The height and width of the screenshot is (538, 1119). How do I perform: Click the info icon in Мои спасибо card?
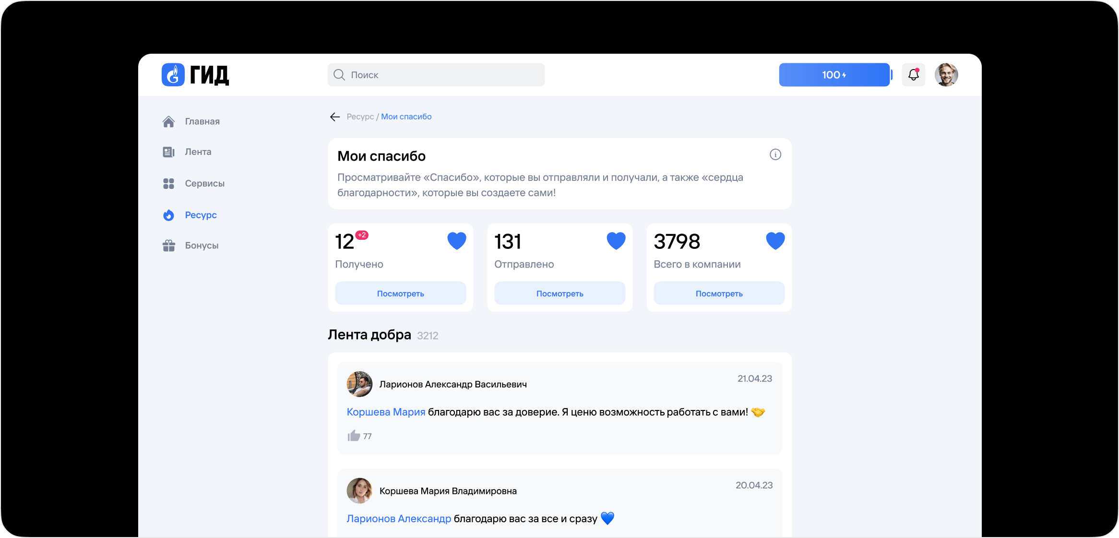coord(775,154)
